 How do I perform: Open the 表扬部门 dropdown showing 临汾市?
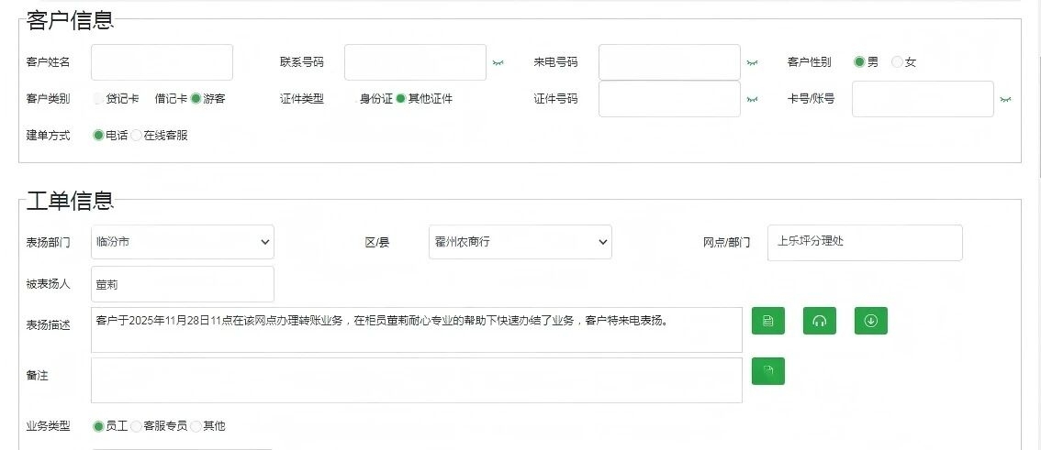pyautogui.click(x=183, y=242)
